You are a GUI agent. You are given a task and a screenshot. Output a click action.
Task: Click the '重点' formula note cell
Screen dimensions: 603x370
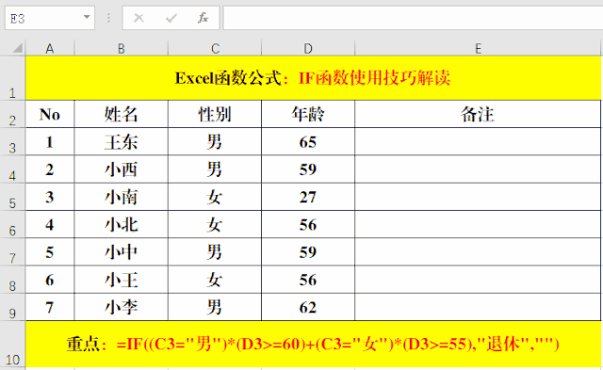click(313, 345)
